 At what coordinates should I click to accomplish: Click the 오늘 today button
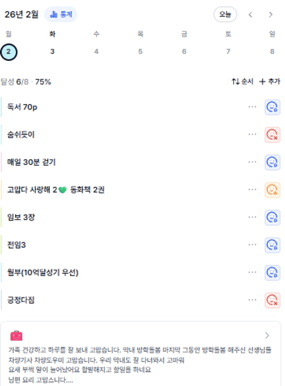point(225,14)
